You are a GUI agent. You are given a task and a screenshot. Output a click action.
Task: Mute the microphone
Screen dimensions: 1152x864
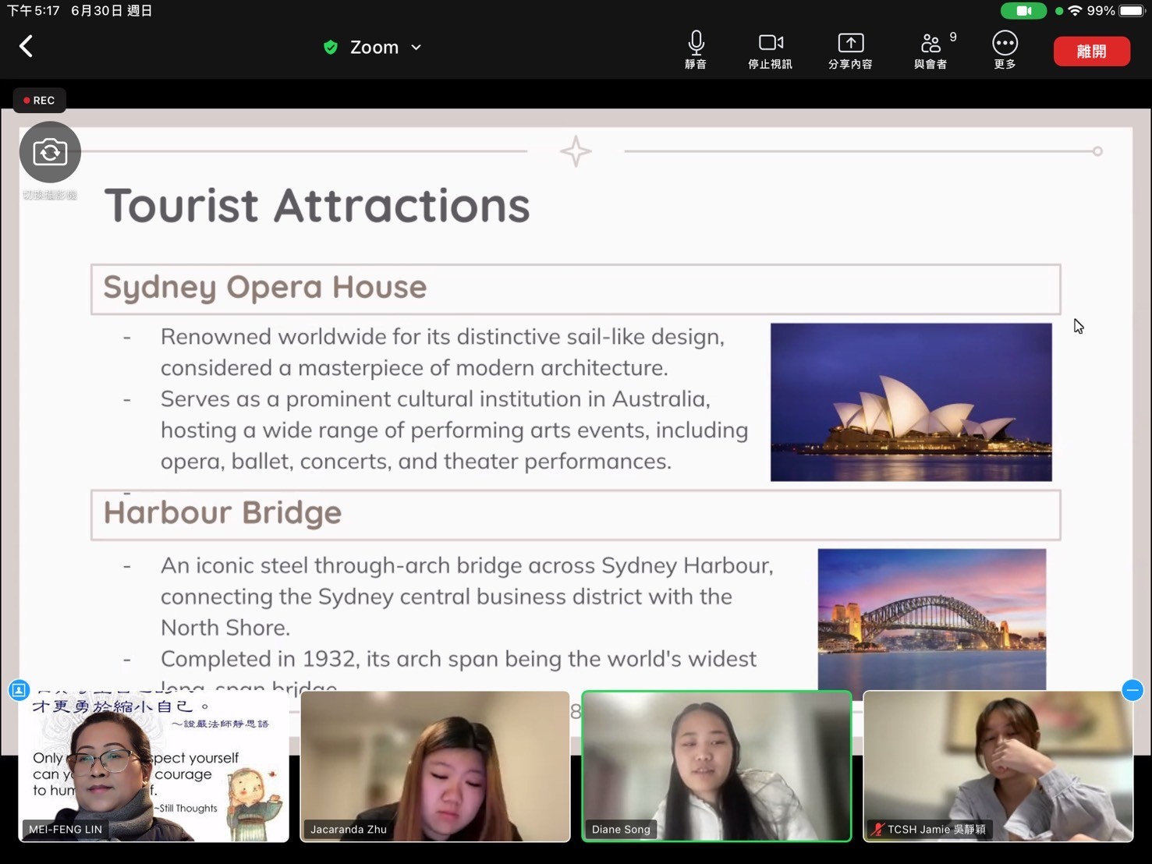(x=695, y=50)
